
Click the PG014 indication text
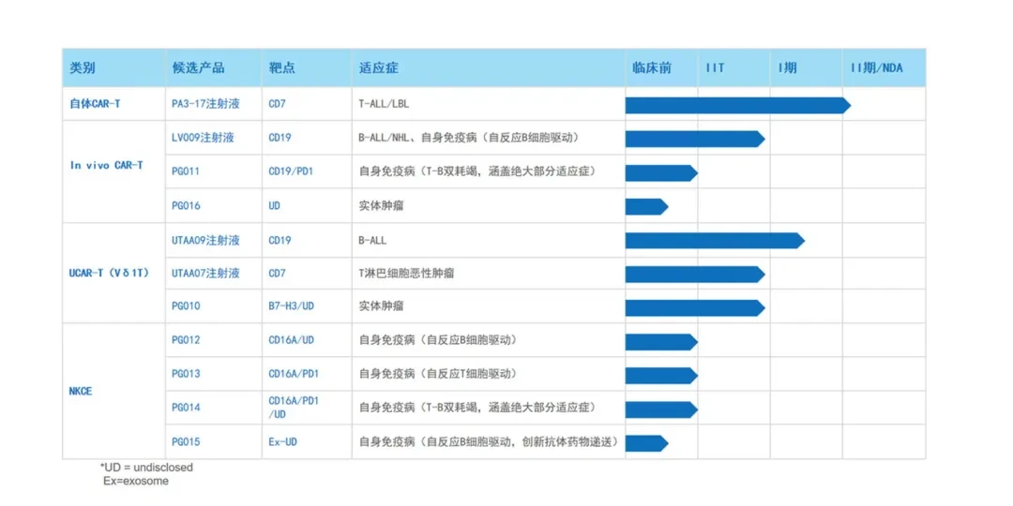[476, 408]
